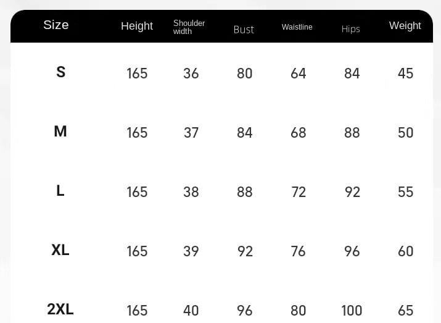
Task: Click the Weight column header
Action: [405, 26]
